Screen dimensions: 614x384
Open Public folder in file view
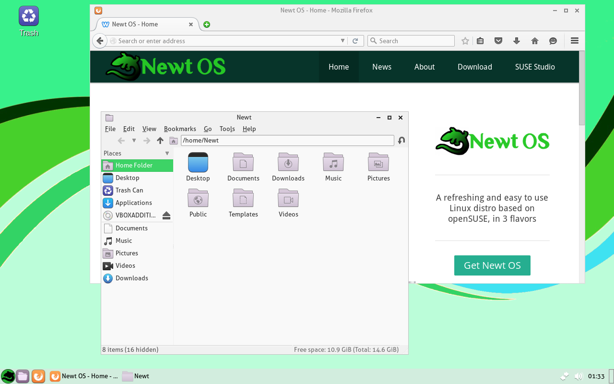198,198
